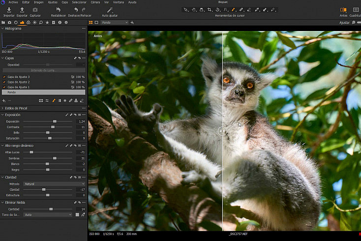Click the Auto ajustar magic wand icon

[x=110, y=10]
